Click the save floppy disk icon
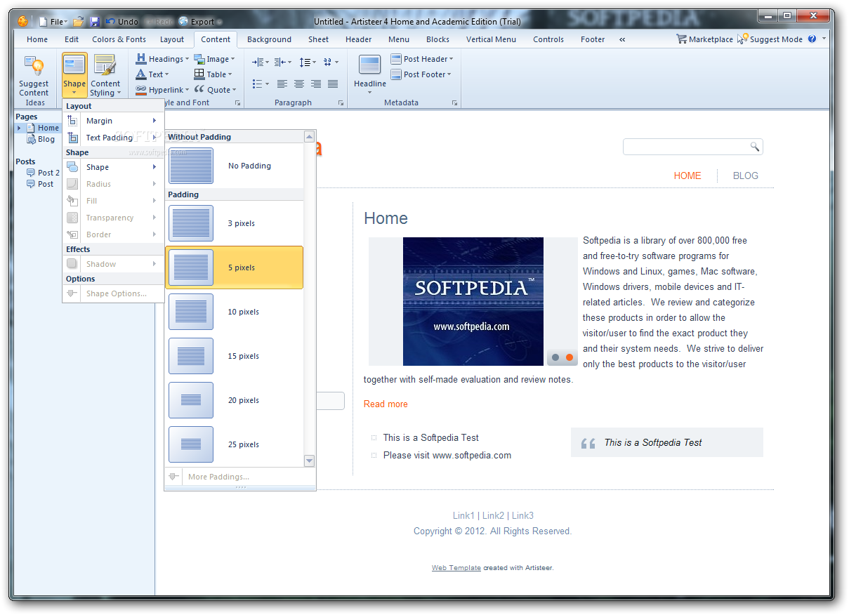Screen dimensions: 849x615 point(95,22)
